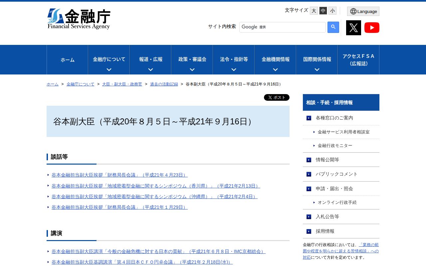Screen dimensions: 426x266
Task: Open the X (Twitter) social icon
Action: pos(353,28)
